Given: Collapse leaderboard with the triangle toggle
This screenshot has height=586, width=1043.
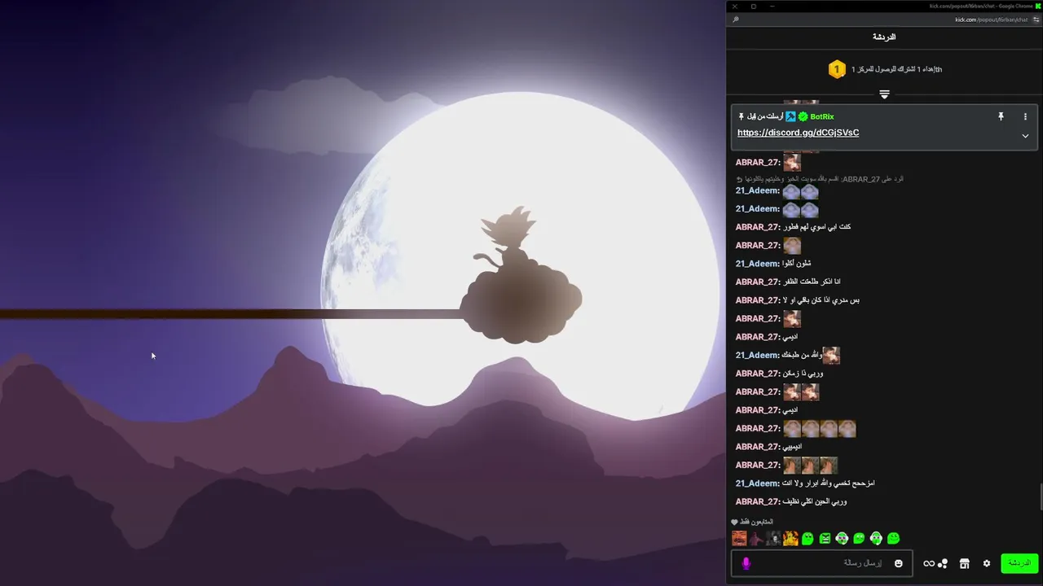Looking at the screenshot, I should tap(884, 95).
